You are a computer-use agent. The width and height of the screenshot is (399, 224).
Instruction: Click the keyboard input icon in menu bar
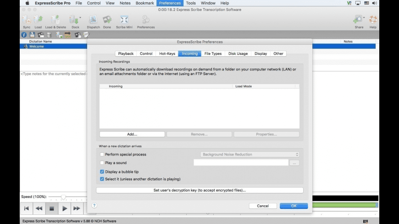[x=366, y=3]
